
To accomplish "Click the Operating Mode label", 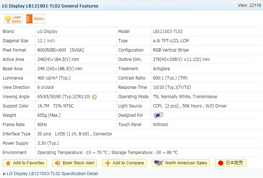I will pos(133,97).
